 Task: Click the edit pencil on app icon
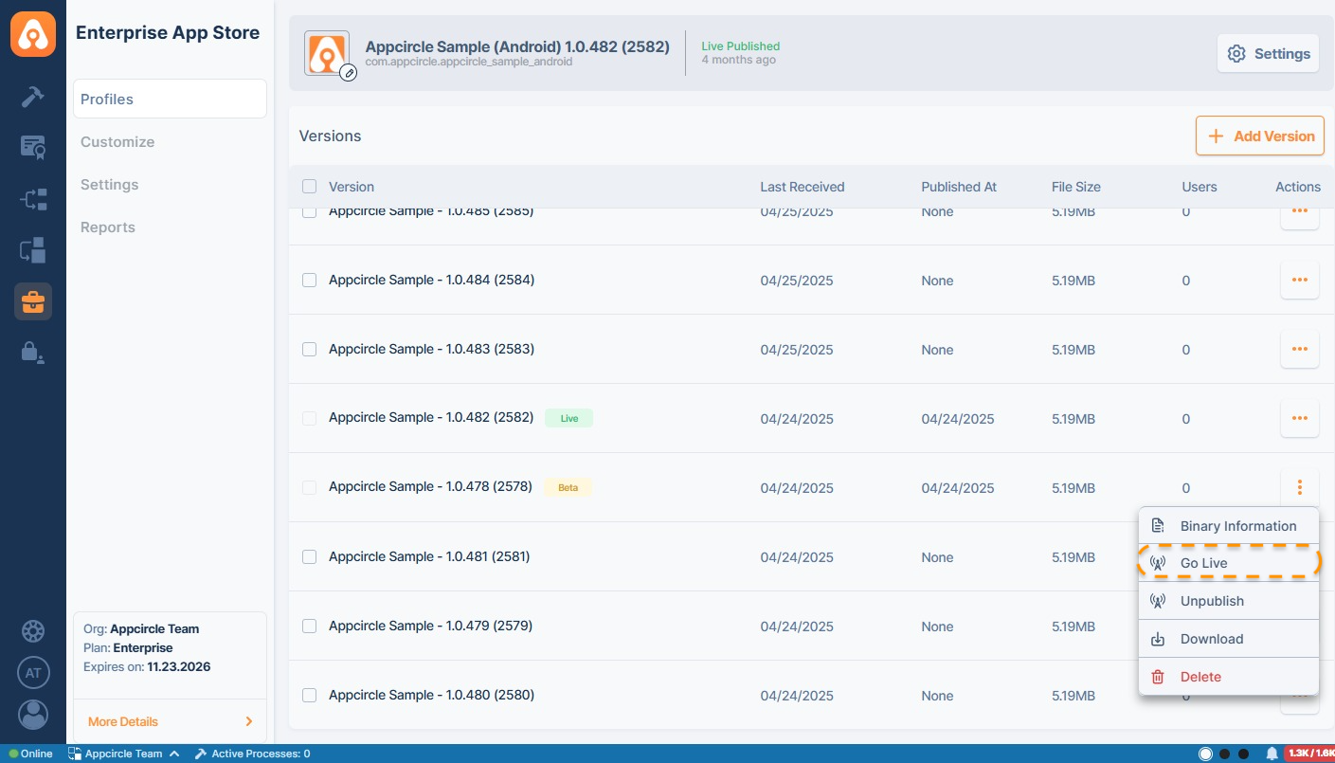349,72
